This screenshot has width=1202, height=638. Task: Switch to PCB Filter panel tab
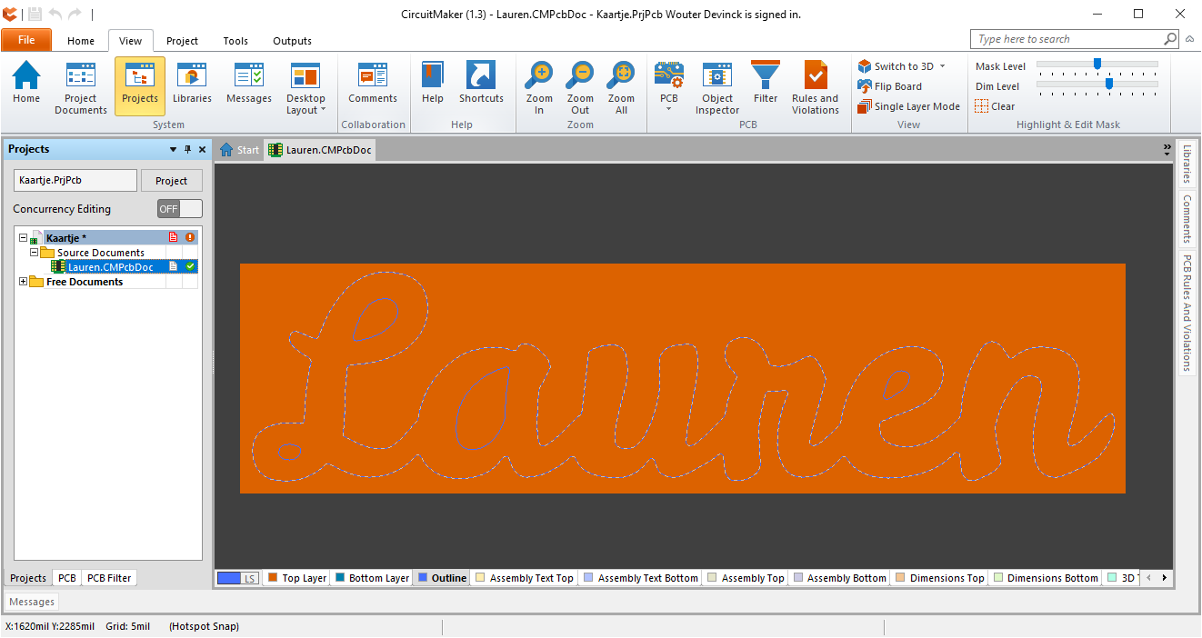109,578
